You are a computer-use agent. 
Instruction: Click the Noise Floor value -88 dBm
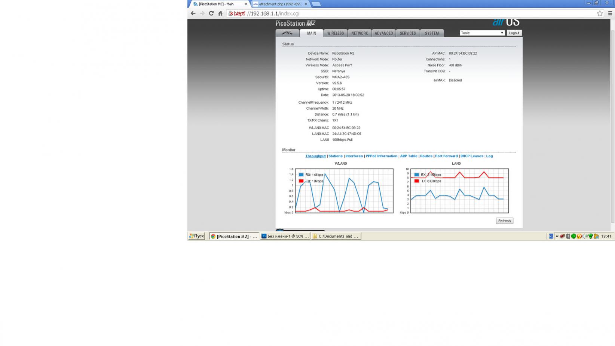coord(455,65)
